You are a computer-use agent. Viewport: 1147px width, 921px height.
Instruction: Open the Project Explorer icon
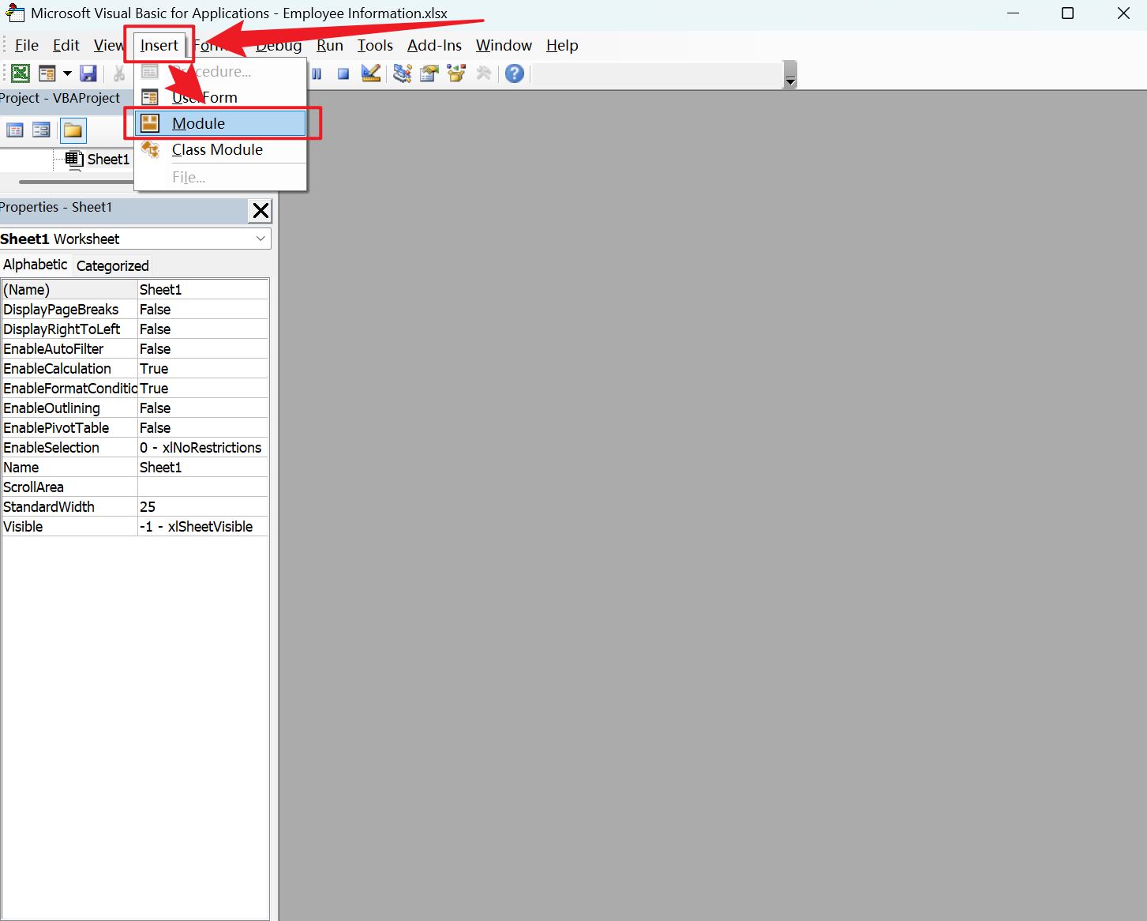[x=402, y=73]
